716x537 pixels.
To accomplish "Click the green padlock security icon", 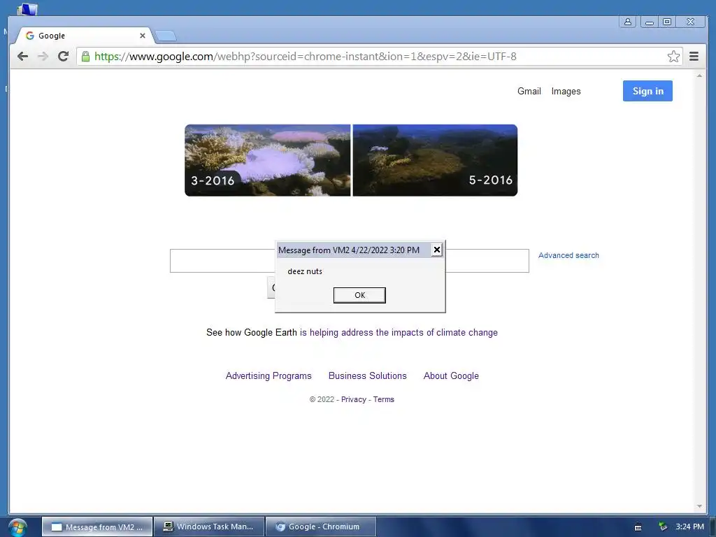I will click(x=85, y=56).
